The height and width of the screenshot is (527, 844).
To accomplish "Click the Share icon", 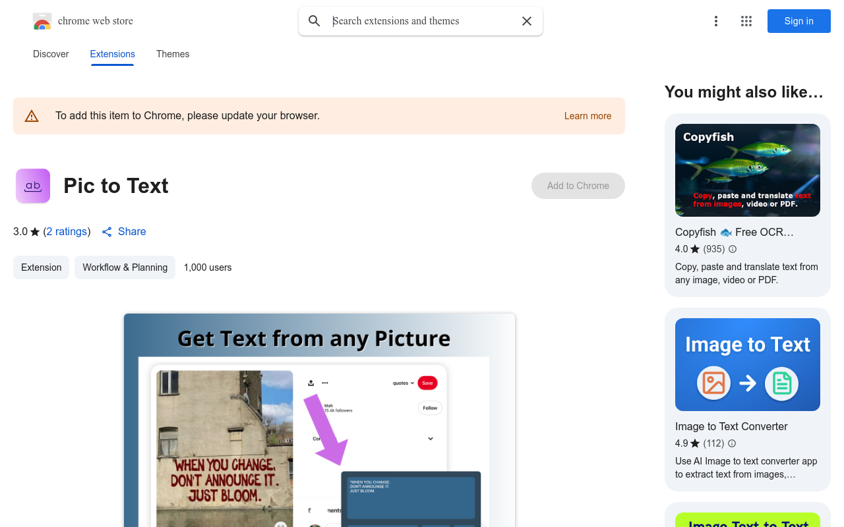I will click(x=107, y=232).
